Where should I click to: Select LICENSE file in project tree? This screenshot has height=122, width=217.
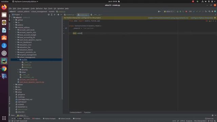[20, 104]
